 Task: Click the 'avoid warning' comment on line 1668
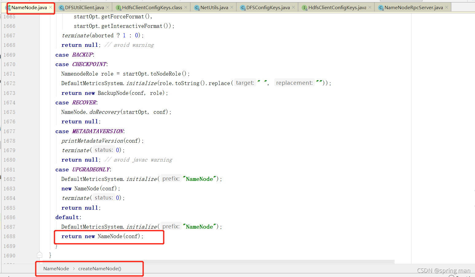(129, 45)
